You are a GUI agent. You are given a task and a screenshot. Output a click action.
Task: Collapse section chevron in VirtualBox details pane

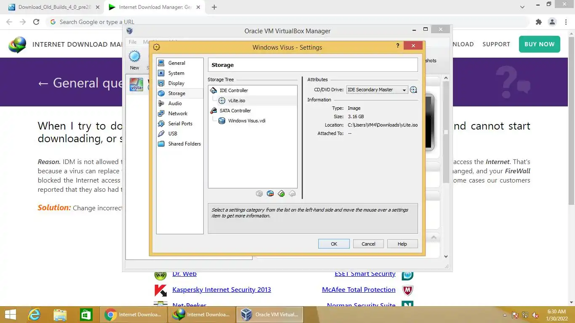(x=434, y=238)
